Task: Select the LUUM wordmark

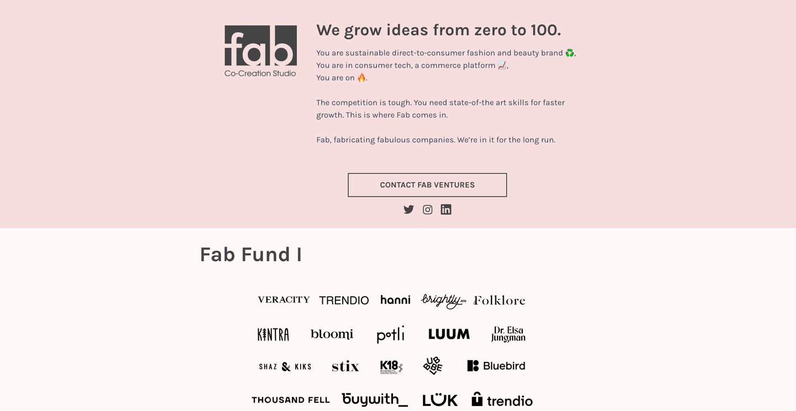Action: tap(449, 334)
